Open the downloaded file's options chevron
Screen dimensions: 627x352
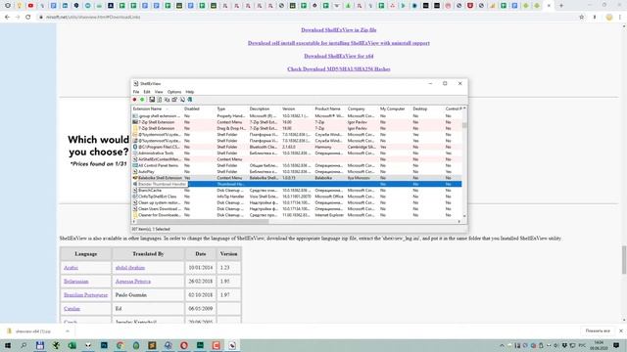[x=68, y=331]
